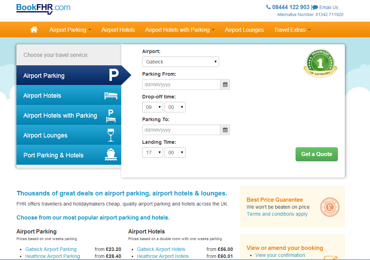Open Airport Hotels in the top navigation
Viewport: 370px width, 260px height.
tap(118, 30)
